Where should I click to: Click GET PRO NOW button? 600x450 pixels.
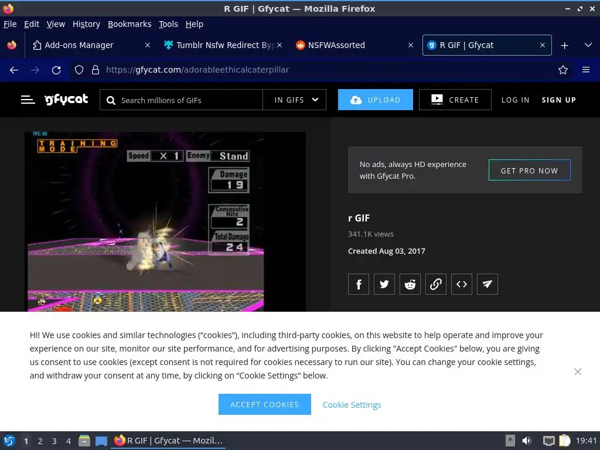coord(529,171)
